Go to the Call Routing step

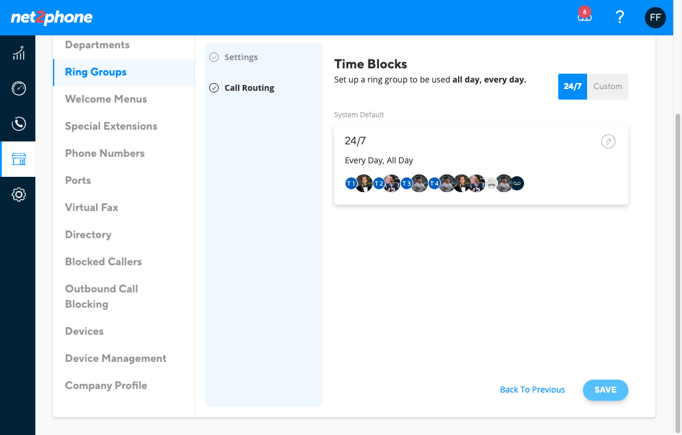click(x=249, y=88)
